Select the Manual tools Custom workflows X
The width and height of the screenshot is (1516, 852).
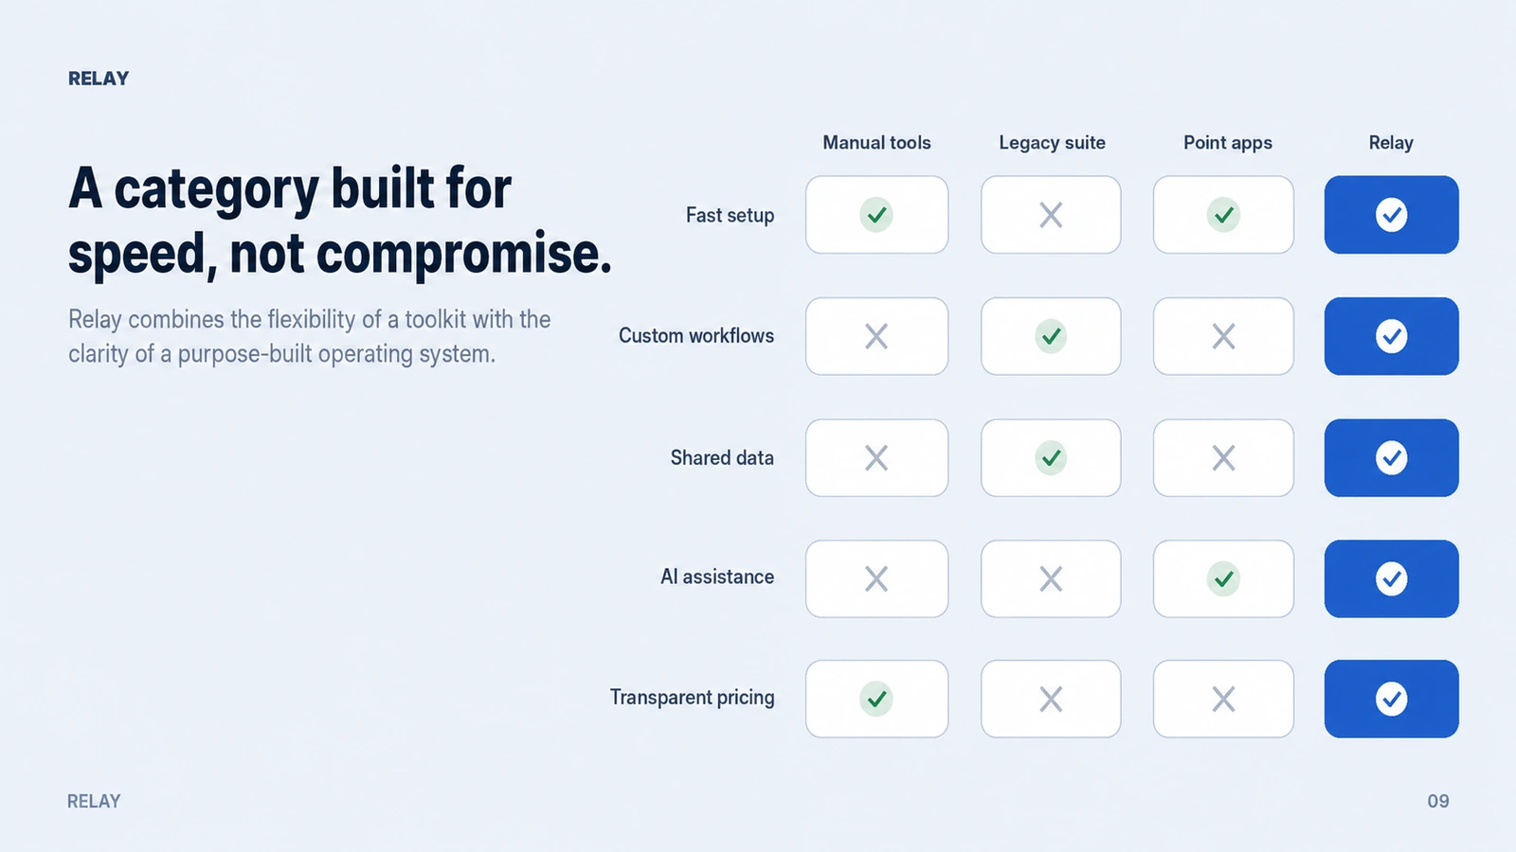pos(876,336)
